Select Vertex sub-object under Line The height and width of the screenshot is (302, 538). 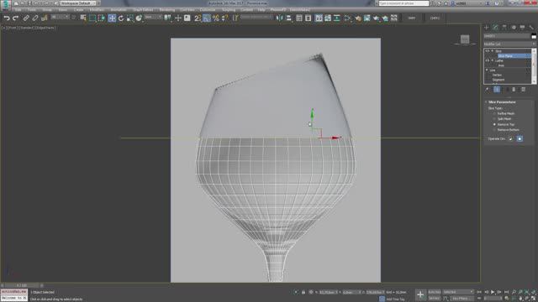point(497,75)
